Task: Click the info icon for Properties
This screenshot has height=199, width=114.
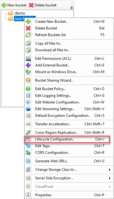Action: click(x=28, y=195)
